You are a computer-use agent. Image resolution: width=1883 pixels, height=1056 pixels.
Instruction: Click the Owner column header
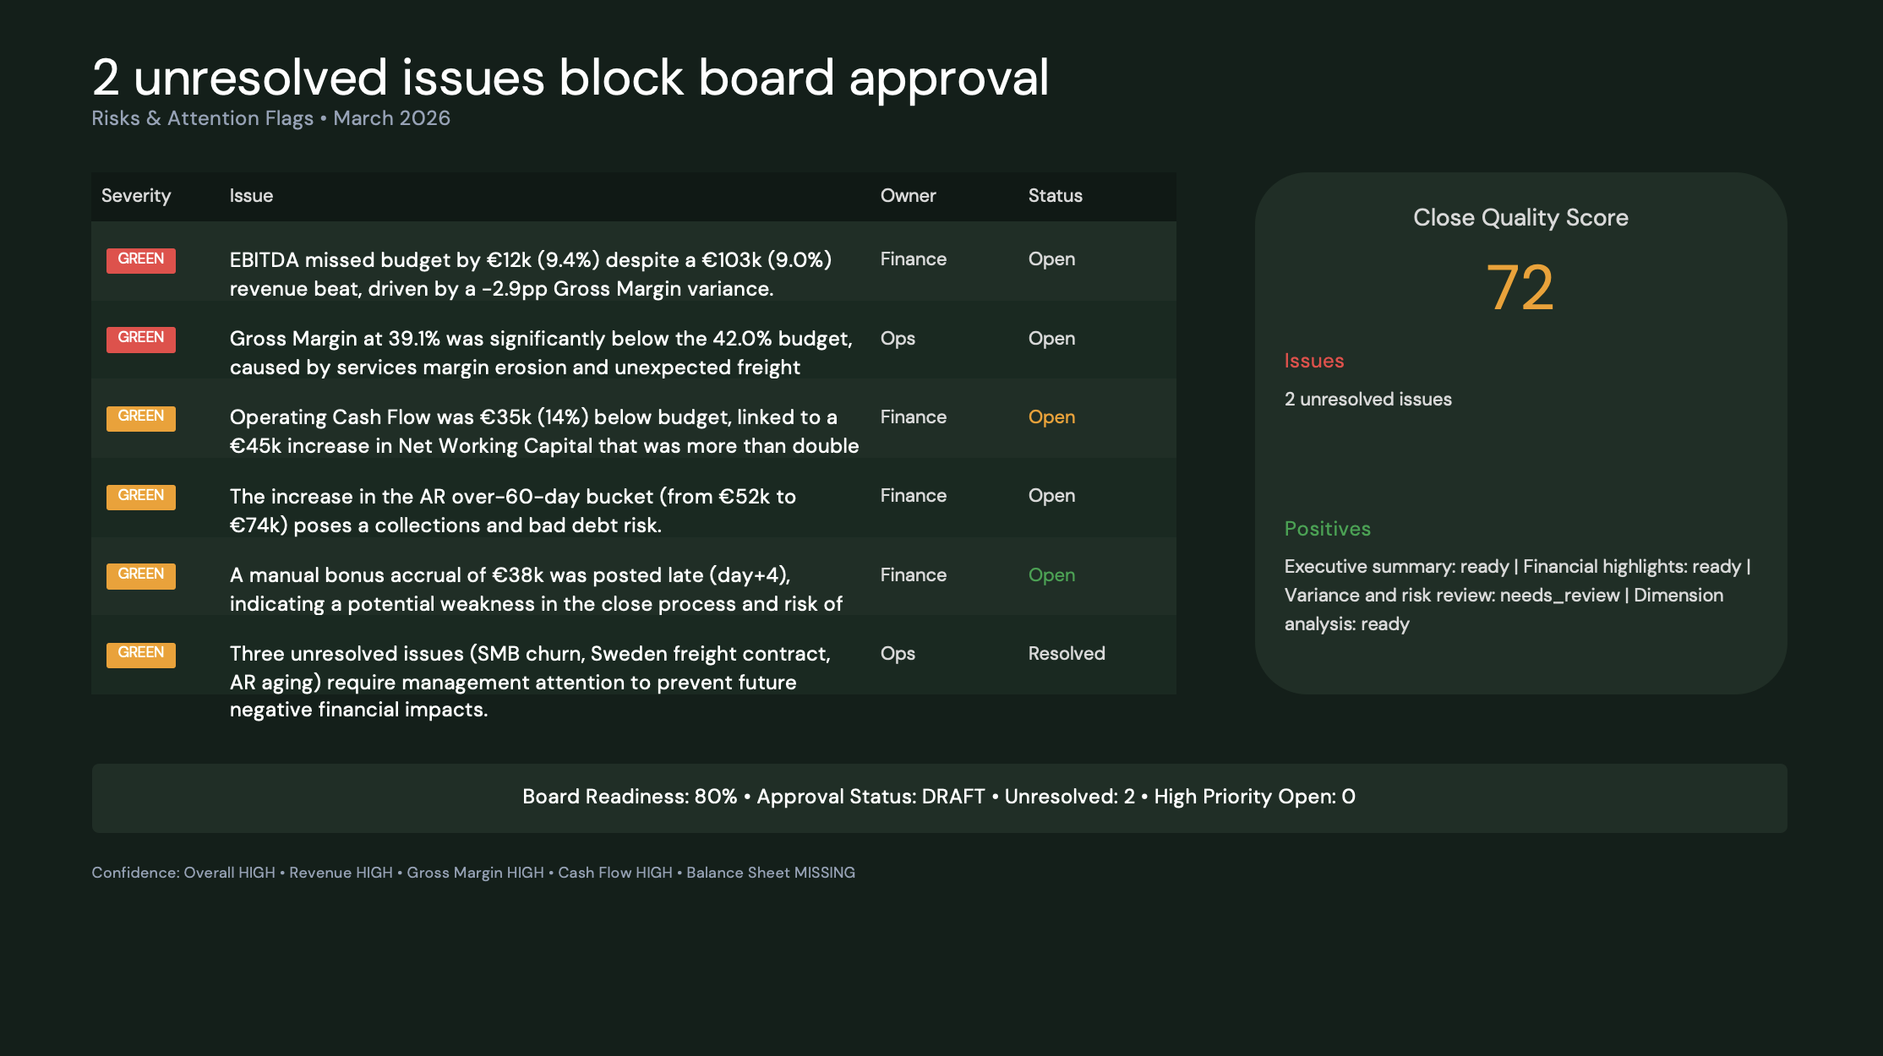pos(908,196)
